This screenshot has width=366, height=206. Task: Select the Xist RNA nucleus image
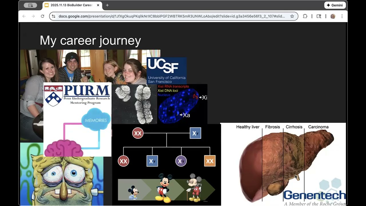tap(182, 104)
